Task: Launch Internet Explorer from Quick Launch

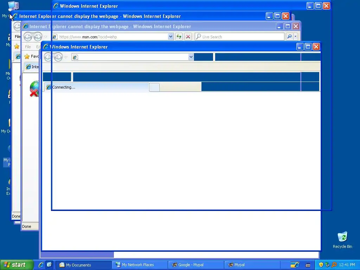Action: (x=41, y=265)
